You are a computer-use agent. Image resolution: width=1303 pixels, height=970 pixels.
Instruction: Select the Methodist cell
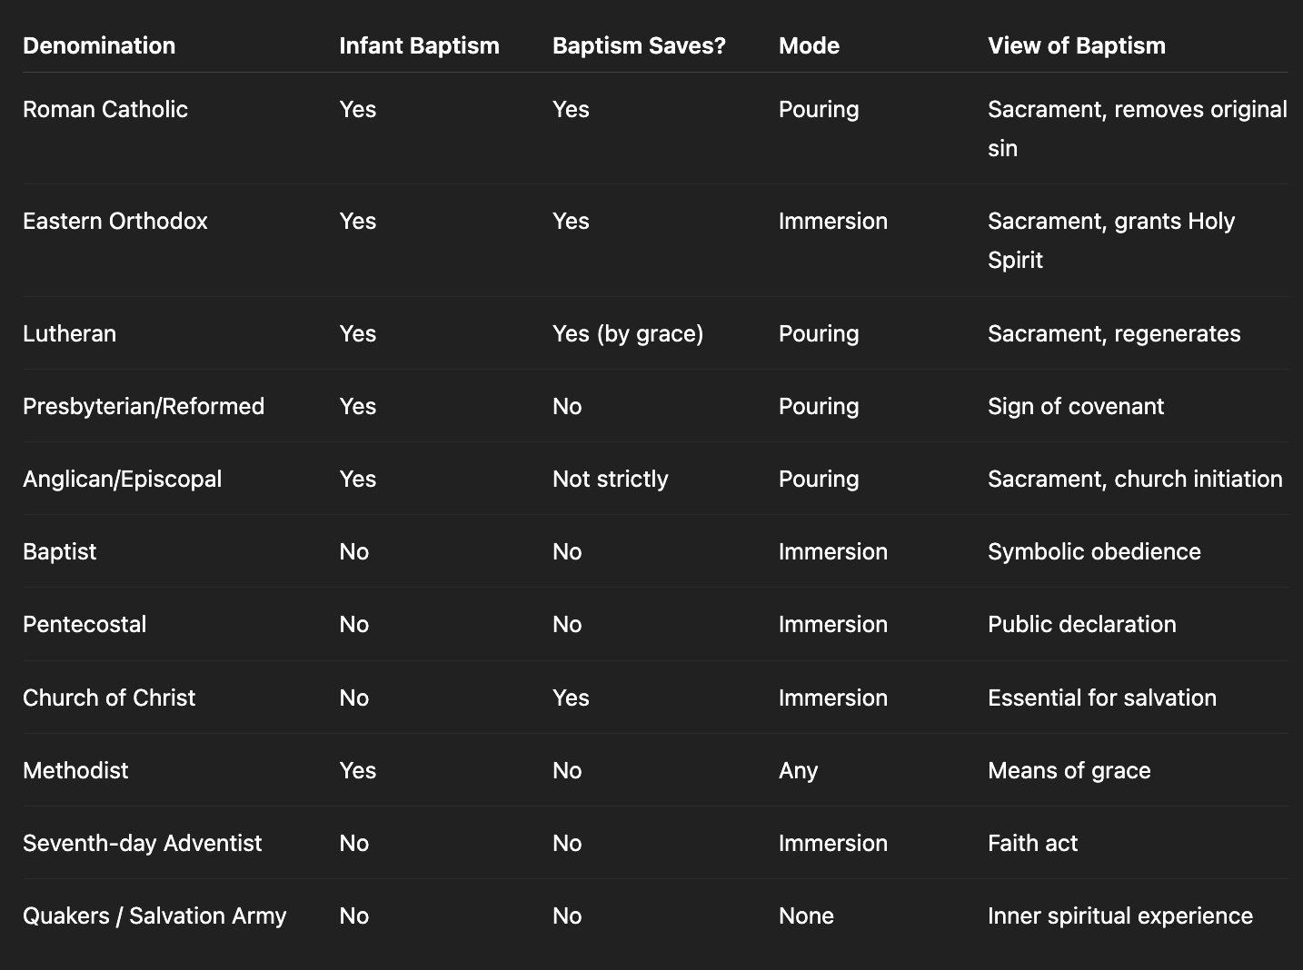pyautogui.click(x=75, y=770)
